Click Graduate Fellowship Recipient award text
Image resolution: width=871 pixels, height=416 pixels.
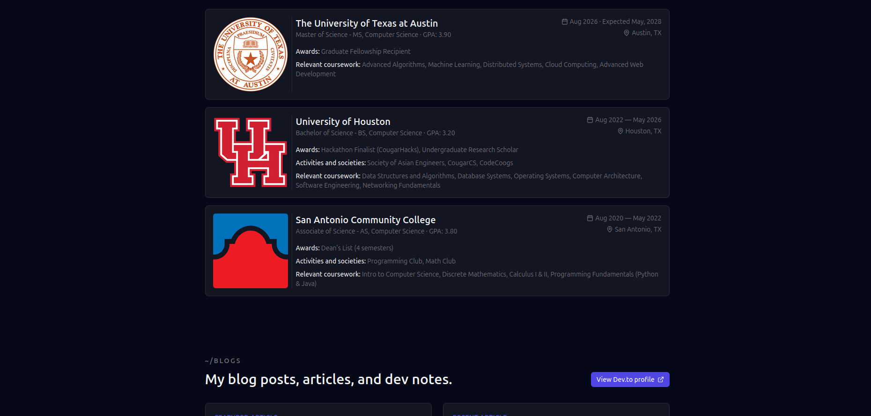[x=366, y=51]
